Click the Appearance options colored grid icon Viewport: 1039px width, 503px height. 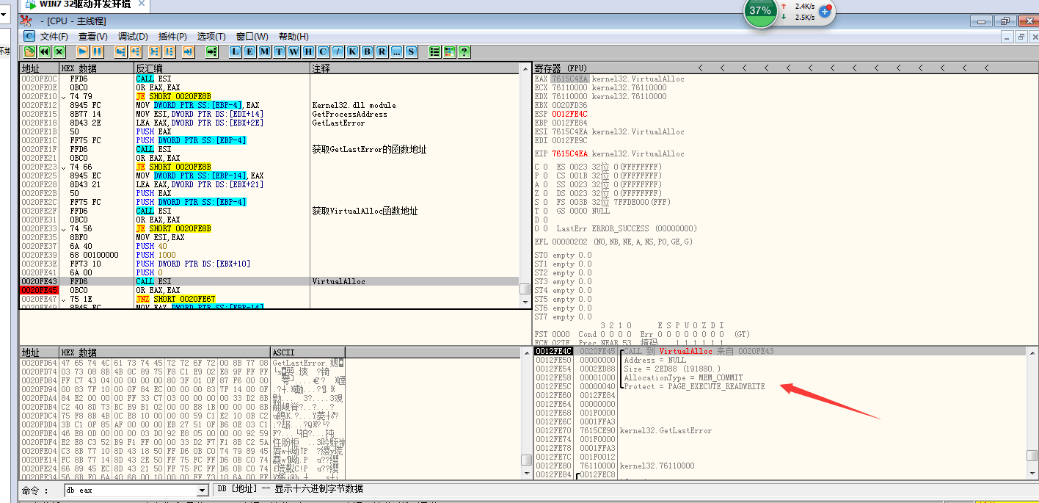coord(449,51)
